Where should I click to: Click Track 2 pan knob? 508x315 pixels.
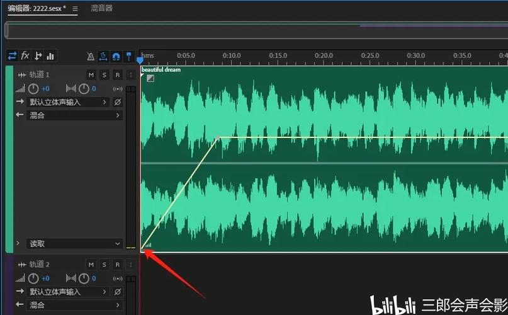pos(84,278)
